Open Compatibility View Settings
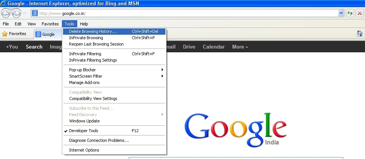The image size is (365, 159). point(114,99)
